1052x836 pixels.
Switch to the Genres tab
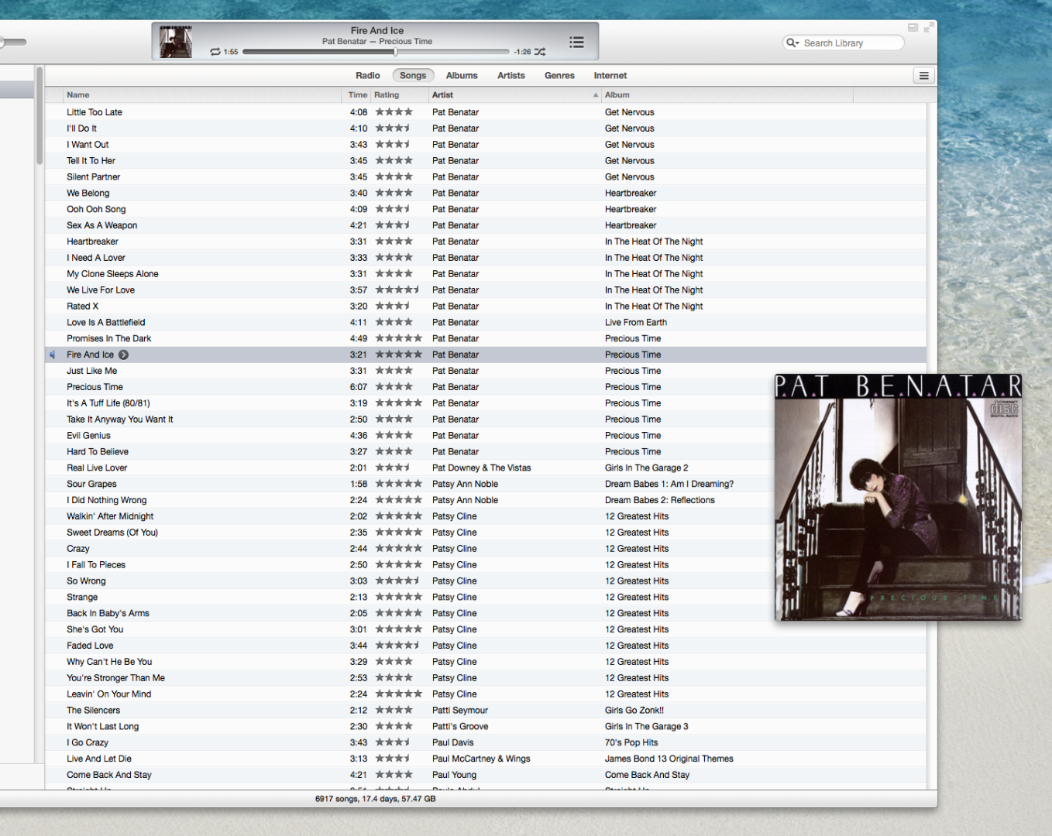pyautogui.click(x=559, y=76)
